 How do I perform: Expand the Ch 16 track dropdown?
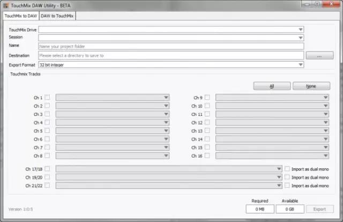click(x=272, y=156)
